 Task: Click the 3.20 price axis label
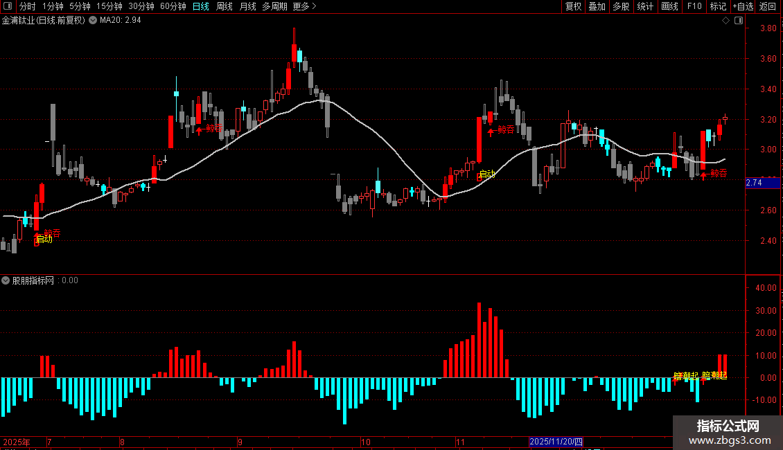click(x=768, y=120)
